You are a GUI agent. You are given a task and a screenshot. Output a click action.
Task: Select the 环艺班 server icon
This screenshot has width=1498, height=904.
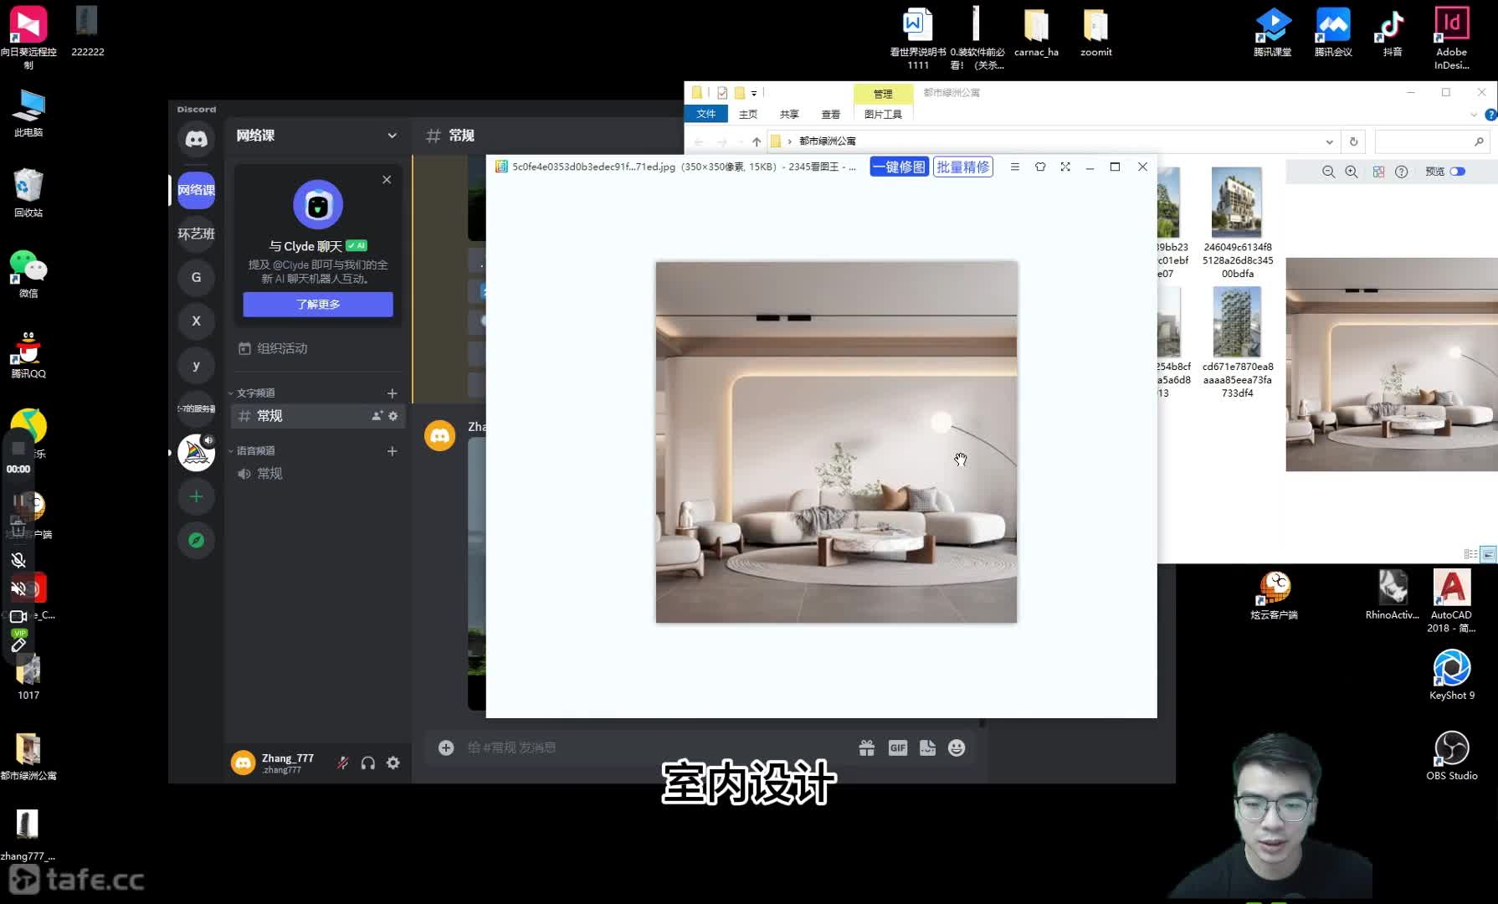coord(196,234)
